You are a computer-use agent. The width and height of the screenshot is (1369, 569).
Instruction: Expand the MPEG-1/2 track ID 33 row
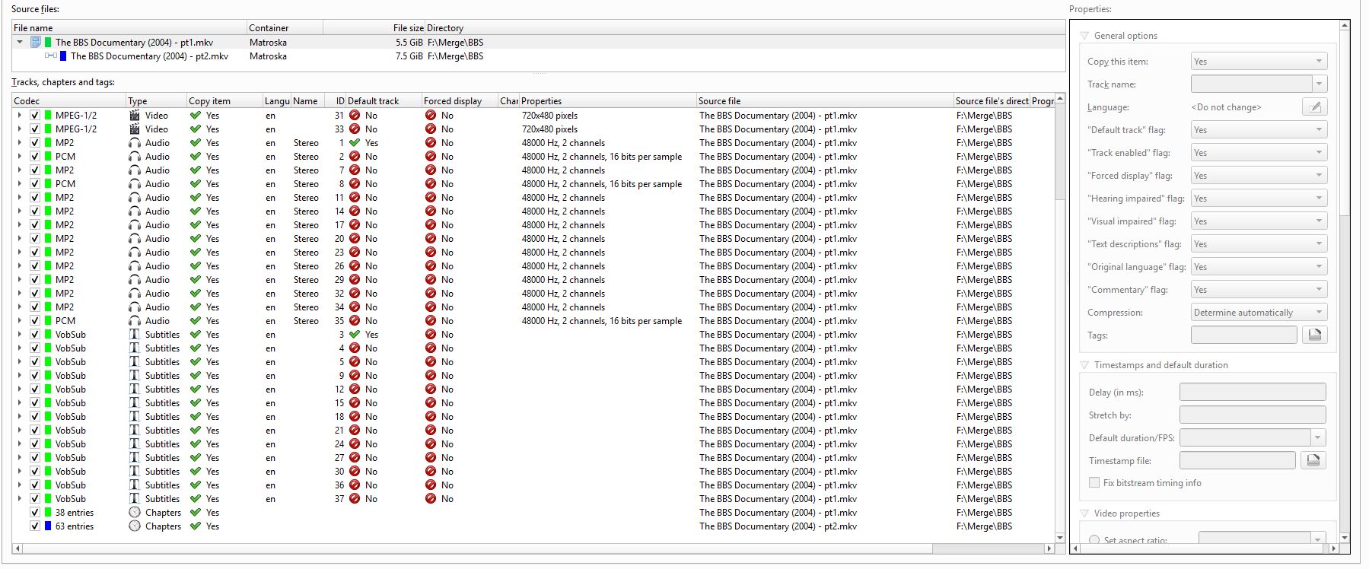20,129
